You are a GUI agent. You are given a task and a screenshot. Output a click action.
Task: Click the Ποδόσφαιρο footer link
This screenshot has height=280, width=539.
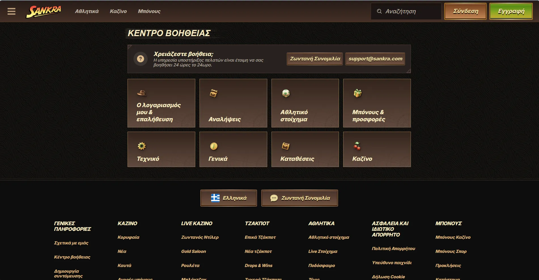[x=322, y=266]
